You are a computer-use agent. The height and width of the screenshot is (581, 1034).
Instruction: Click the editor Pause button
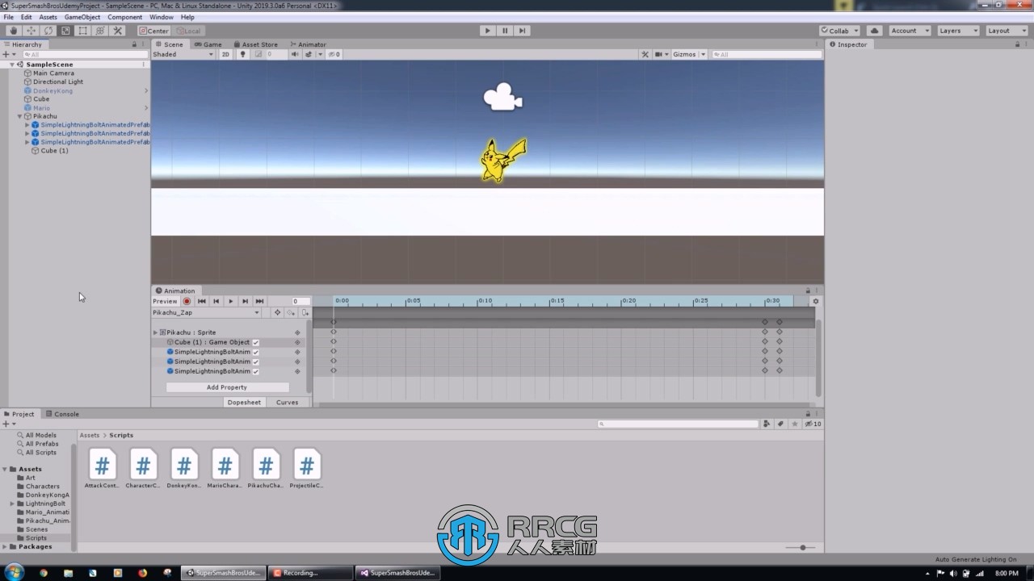(x=505, y=31)
